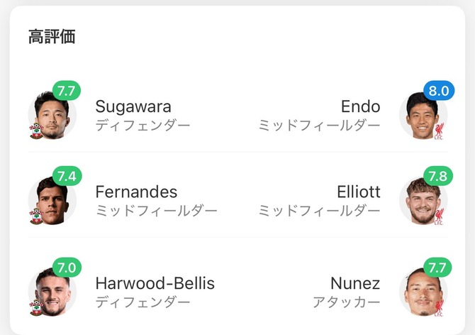
Task: Tap Endo's player photo
Action: click(423, 116)
